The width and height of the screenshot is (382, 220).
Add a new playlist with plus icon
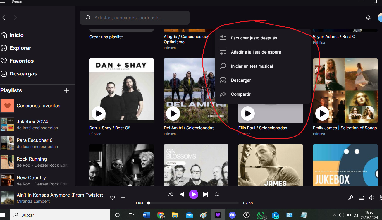[67, 90]
